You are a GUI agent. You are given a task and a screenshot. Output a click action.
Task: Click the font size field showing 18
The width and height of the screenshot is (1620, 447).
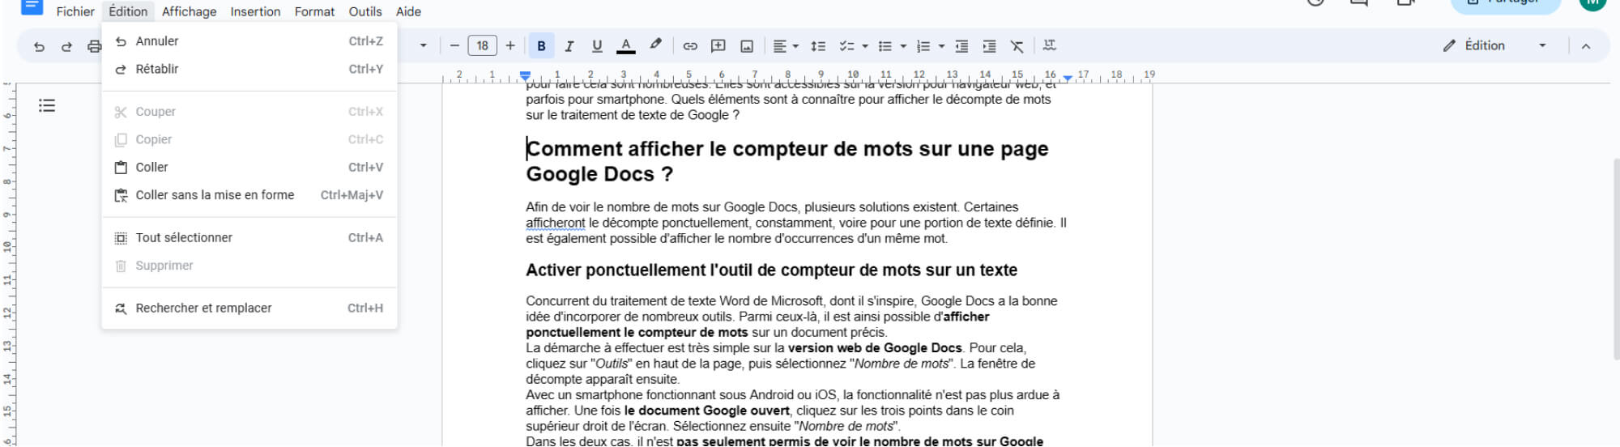(482, 46)
